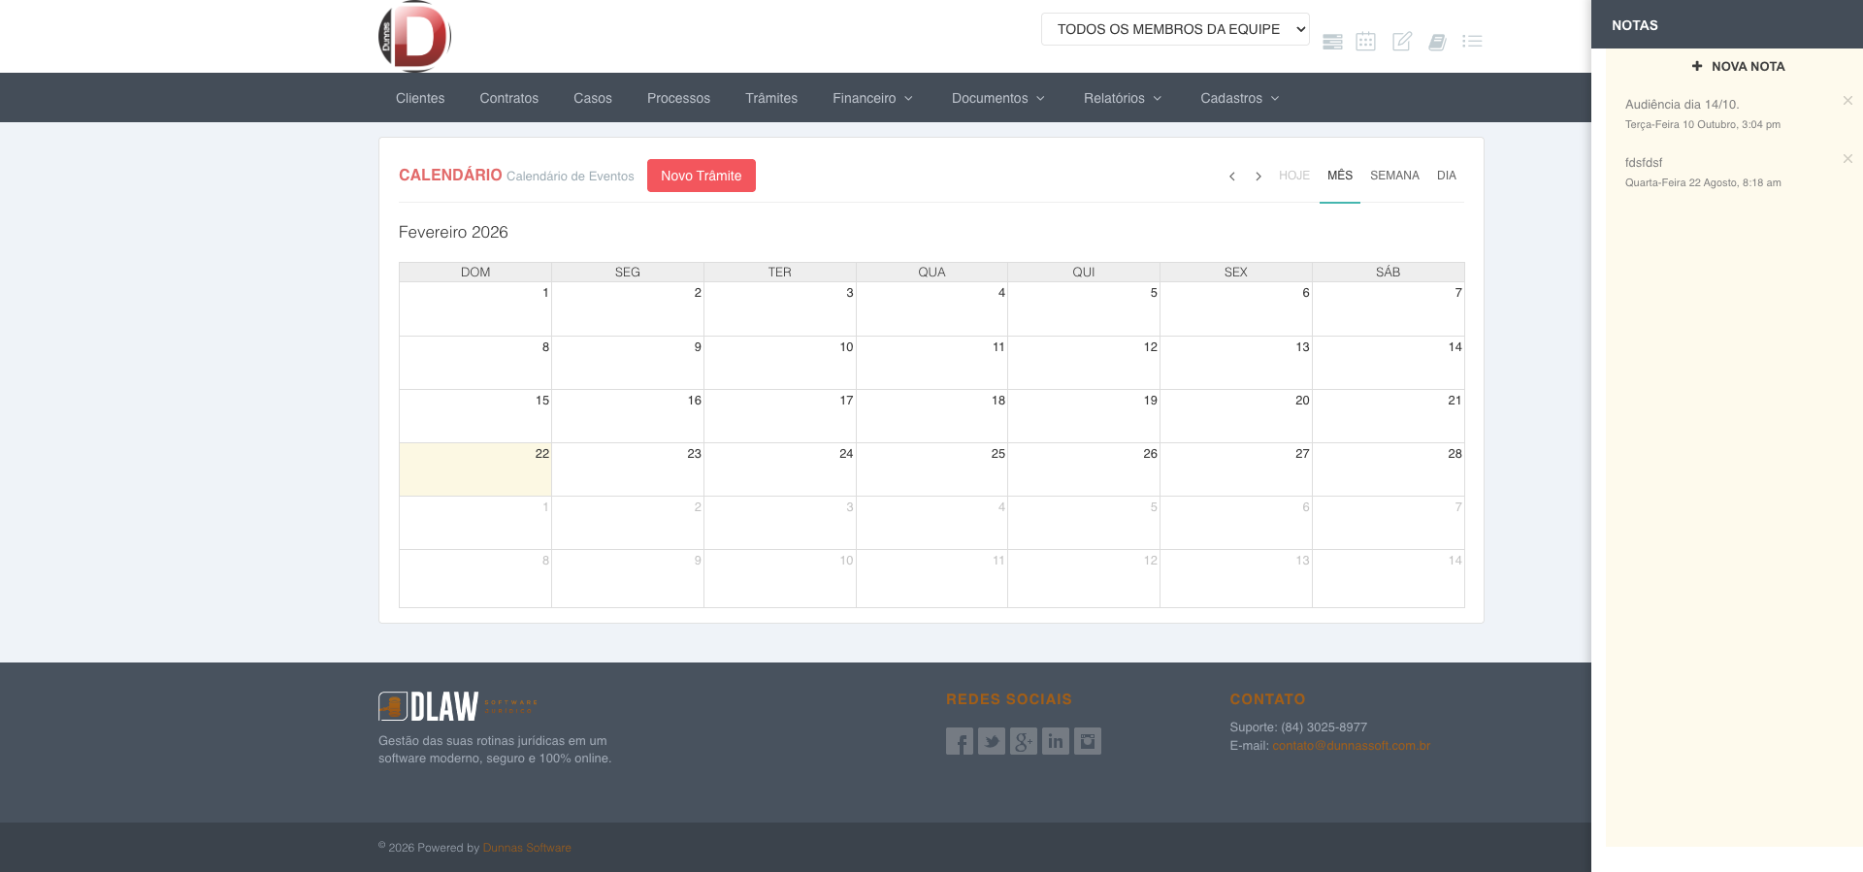Screen dimensions: 1863x872
Task: Open the Dunnas Software link in the footer
Action: [527, 848]
